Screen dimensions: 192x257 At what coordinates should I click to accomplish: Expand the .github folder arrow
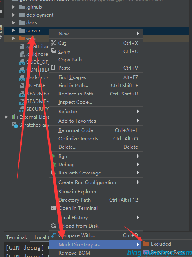(x=14, y=7)
